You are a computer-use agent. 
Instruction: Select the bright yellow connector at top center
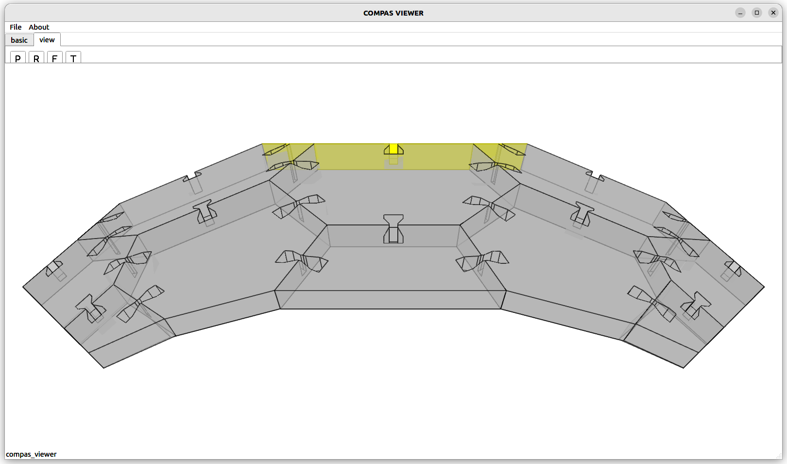pyautogui.click(x=393, y=149)
